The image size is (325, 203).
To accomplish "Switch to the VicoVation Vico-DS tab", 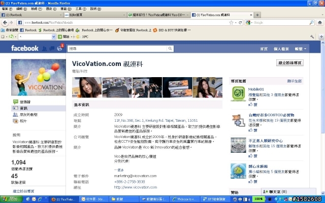I will coord(158,15).
